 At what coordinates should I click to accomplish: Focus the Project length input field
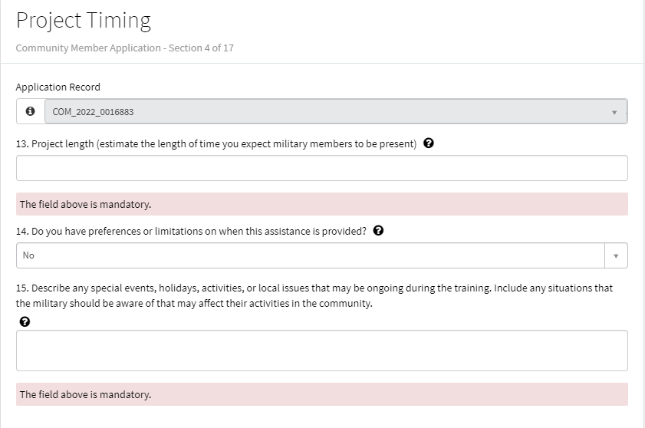click(x=321, y=168)
